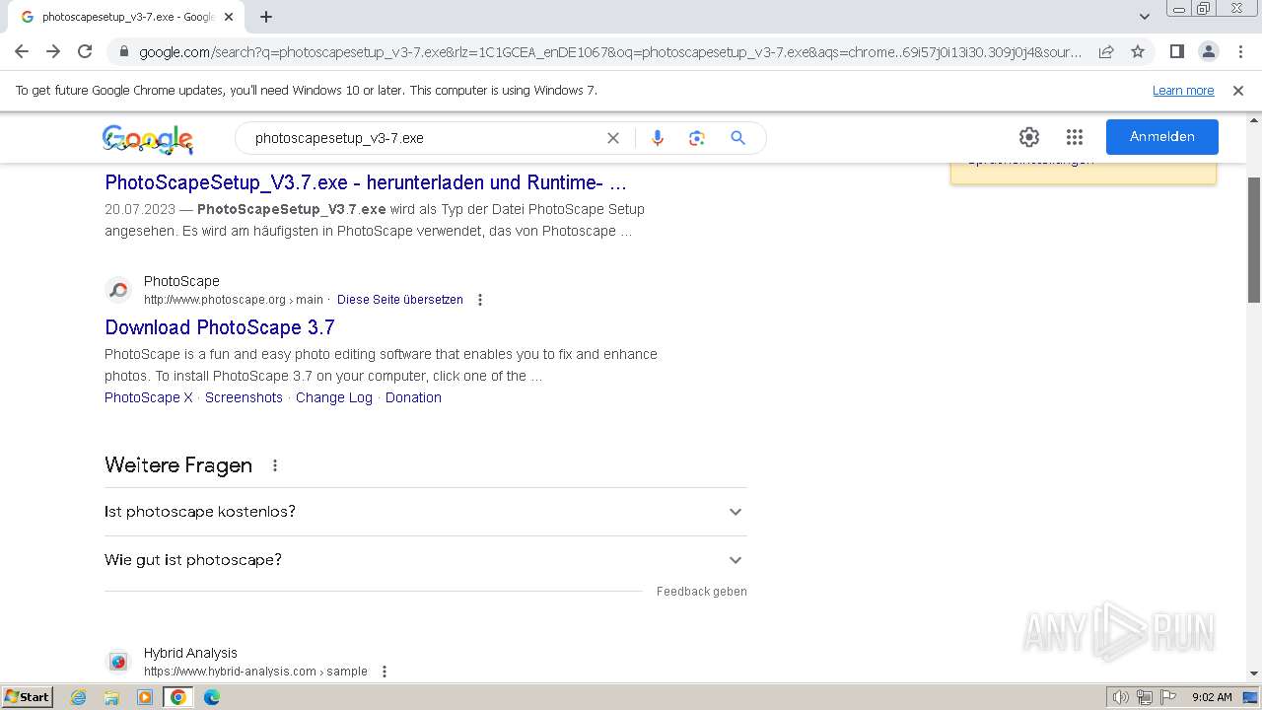Expand 'Wie gut ist photoscape?' question
Viewport: 1262px width, 710px height.
[425, 560]
